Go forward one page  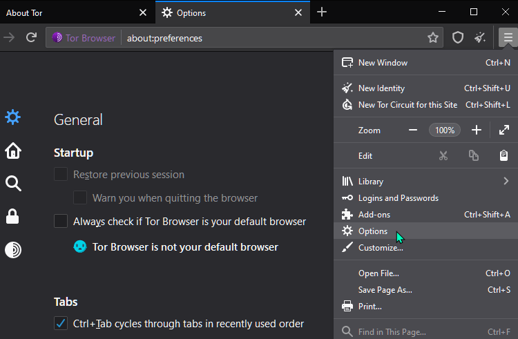(9, 38)
